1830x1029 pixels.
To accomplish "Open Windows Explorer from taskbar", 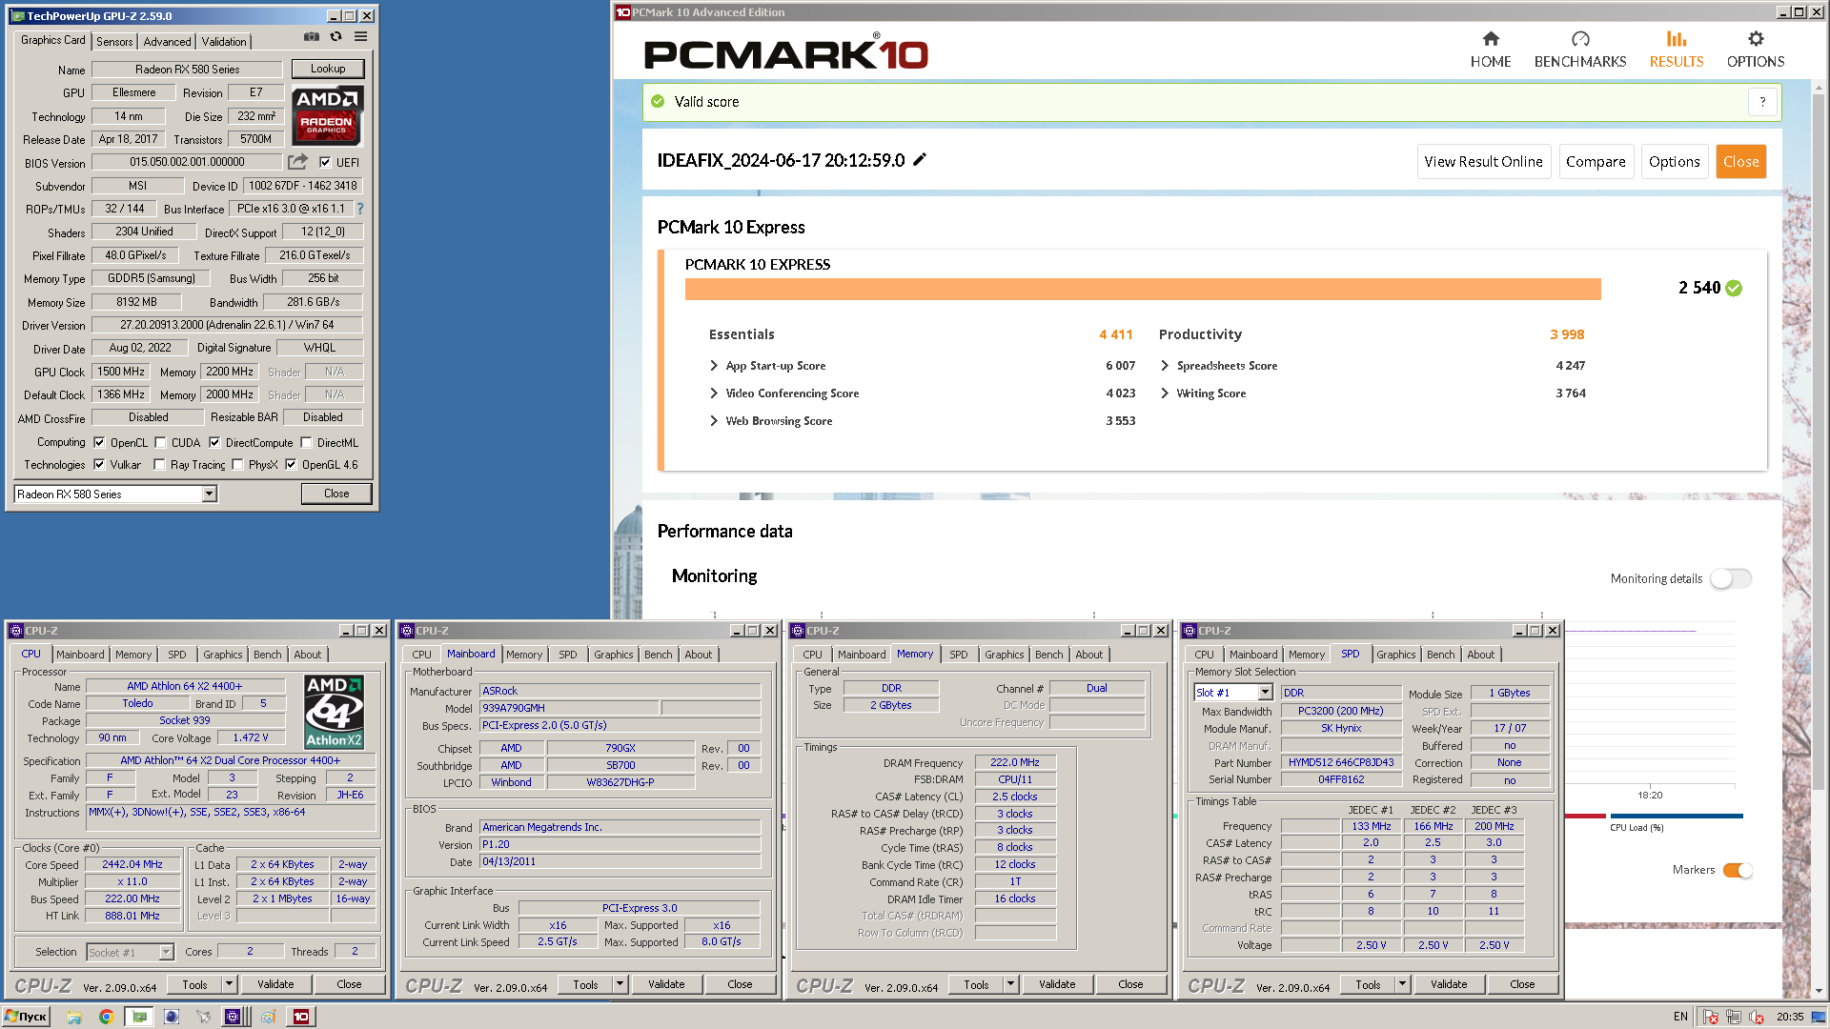I will [x=74, y=1017].
